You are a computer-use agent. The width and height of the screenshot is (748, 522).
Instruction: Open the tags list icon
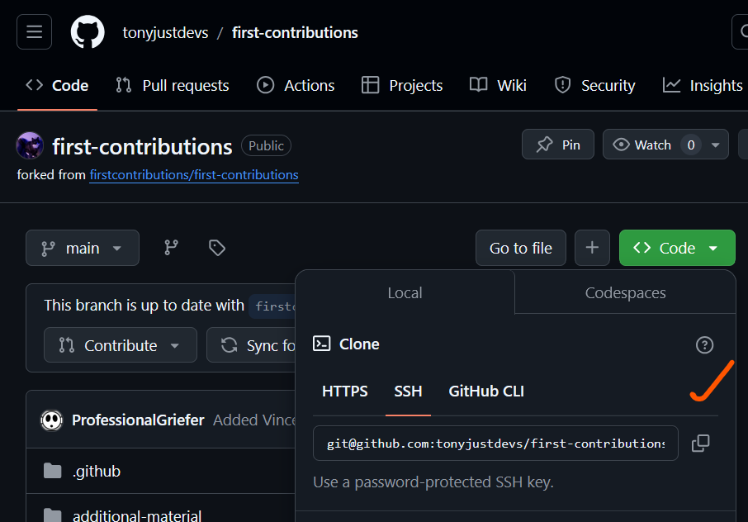coord(217,248)
